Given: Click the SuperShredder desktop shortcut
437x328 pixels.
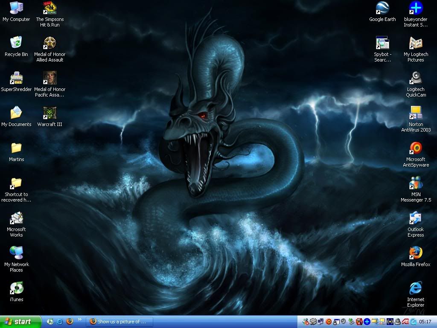Looking at the screenshot, I should coord(16,82).
